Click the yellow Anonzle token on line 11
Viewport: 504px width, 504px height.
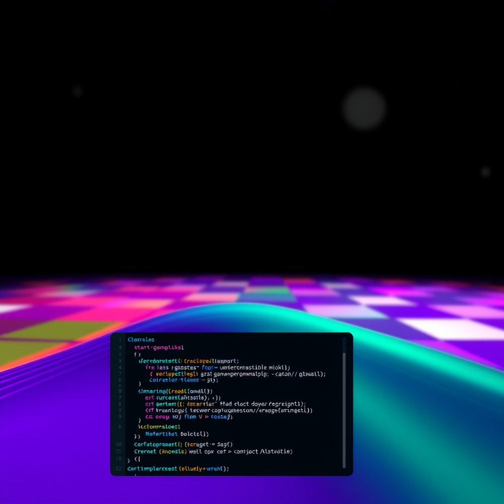(x=172, y=452)
